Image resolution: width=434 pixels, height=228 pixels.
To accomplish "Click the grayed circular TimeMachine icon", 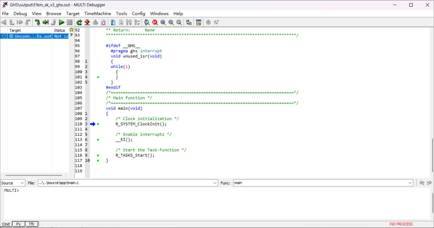I will tap(208, 22).
